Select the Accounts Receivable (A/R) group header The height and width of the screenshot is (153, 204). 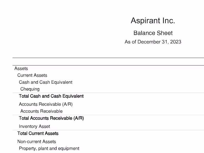[x=46, y=104]
